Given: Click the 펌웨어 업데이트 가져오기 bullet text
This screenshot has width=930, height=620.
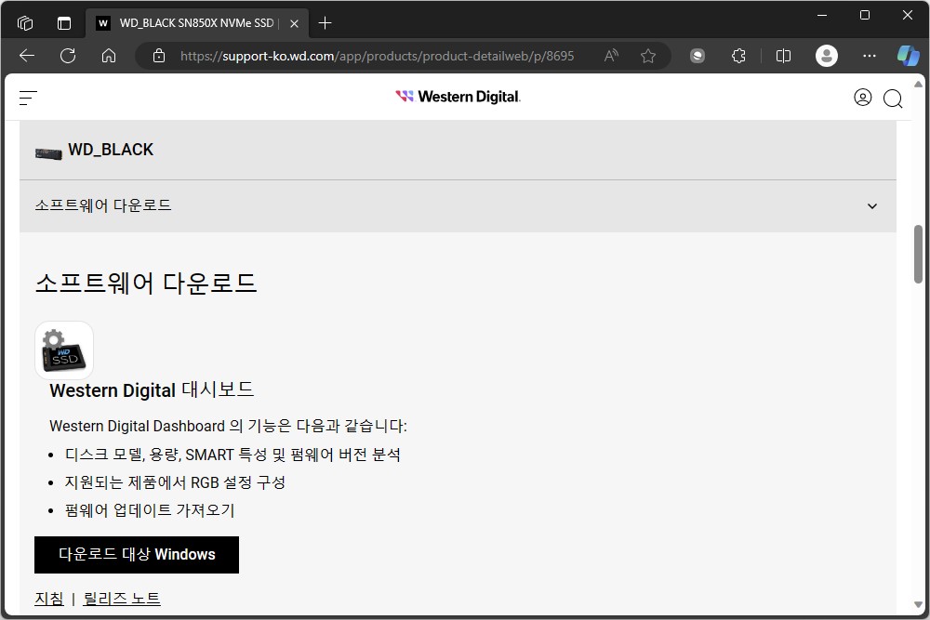Looking at the screenshot, I should click(150, 510).
